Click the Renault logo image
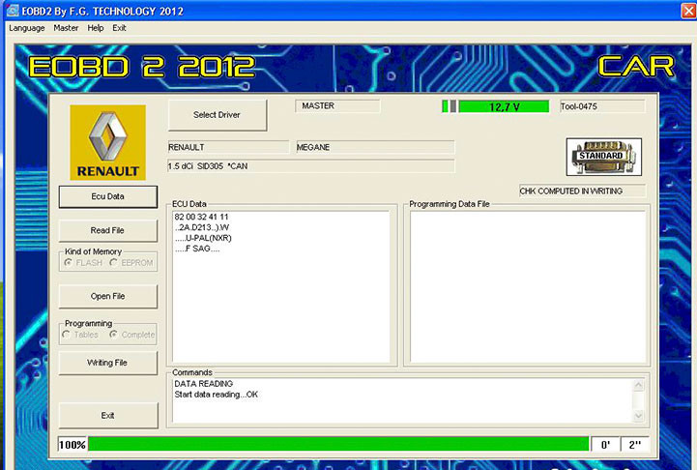 coord(107,142)
